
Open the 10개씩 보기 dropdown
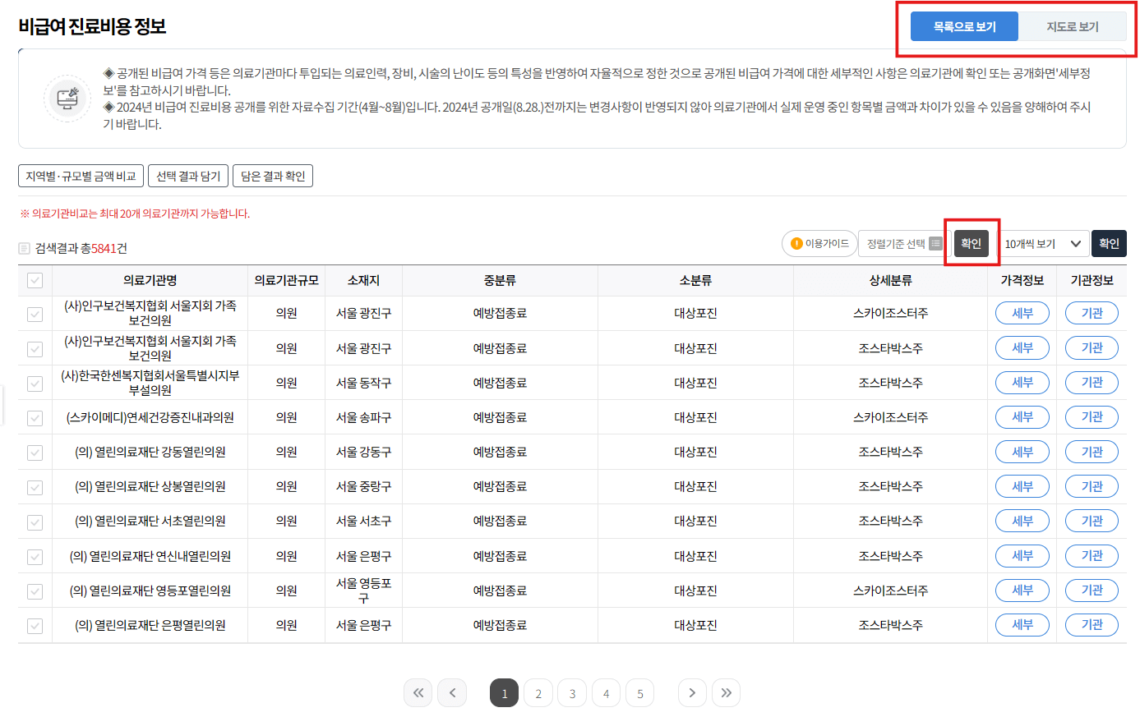(1042, 243)
